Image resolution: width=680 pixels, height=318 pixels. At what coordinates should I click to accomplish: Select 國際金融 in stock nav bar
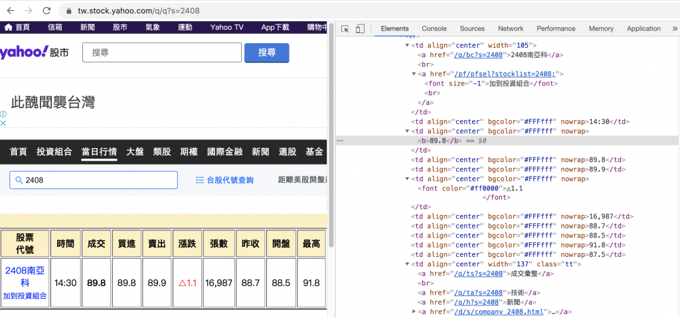click(224, 152)
